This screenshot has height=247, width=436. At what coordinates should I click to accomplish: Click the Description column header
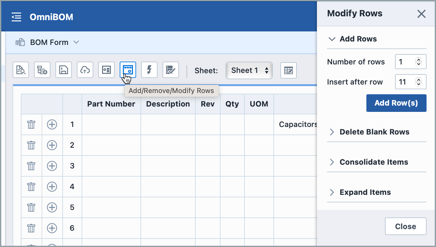click(x=168, y=104)
